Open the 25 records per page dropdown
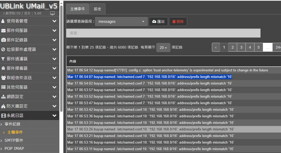 click(163, 48)
